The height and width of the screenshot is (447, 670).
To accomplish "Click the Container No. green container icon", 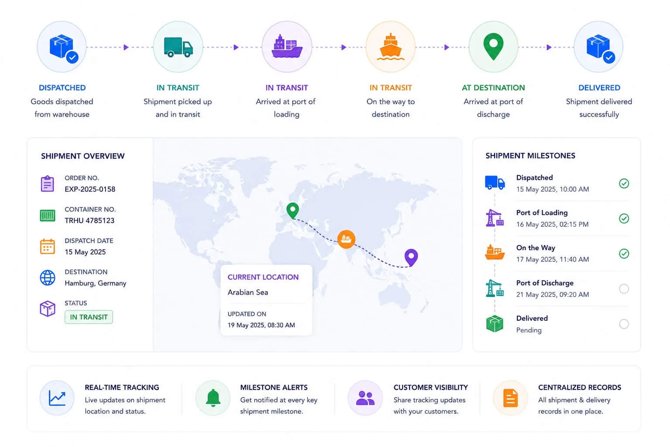I will (x=48, y=215).
